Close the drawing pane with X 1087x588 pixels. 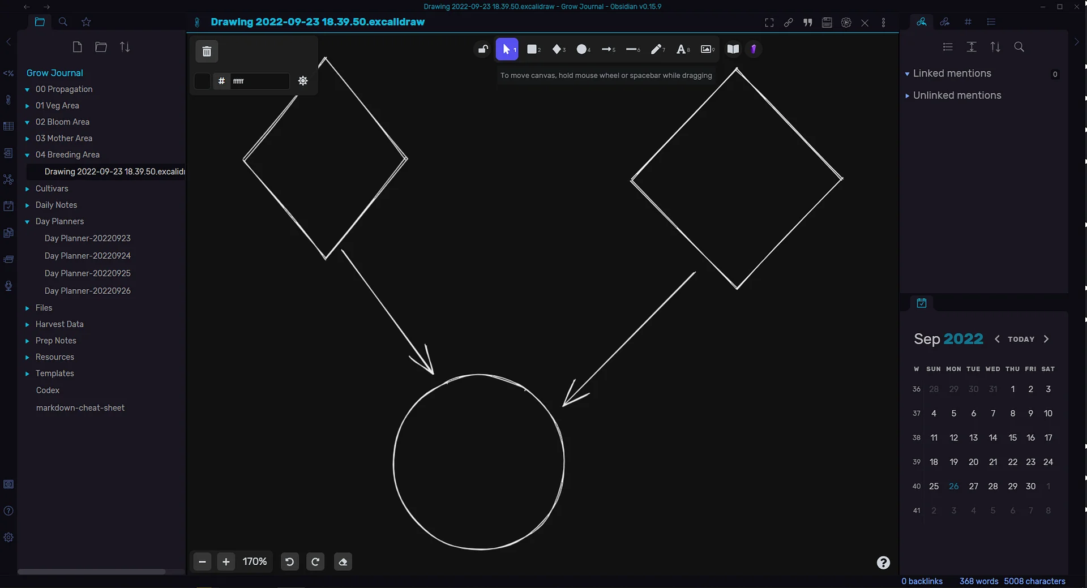click(865, 23)
